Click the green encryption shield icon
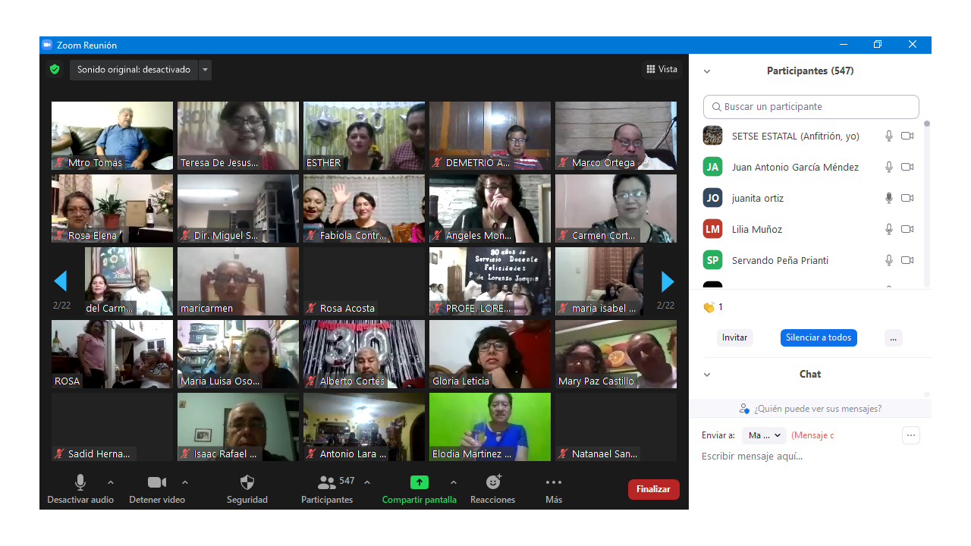Screen dimensions: 971x546 pyautogui.click(x=55, y=70)
